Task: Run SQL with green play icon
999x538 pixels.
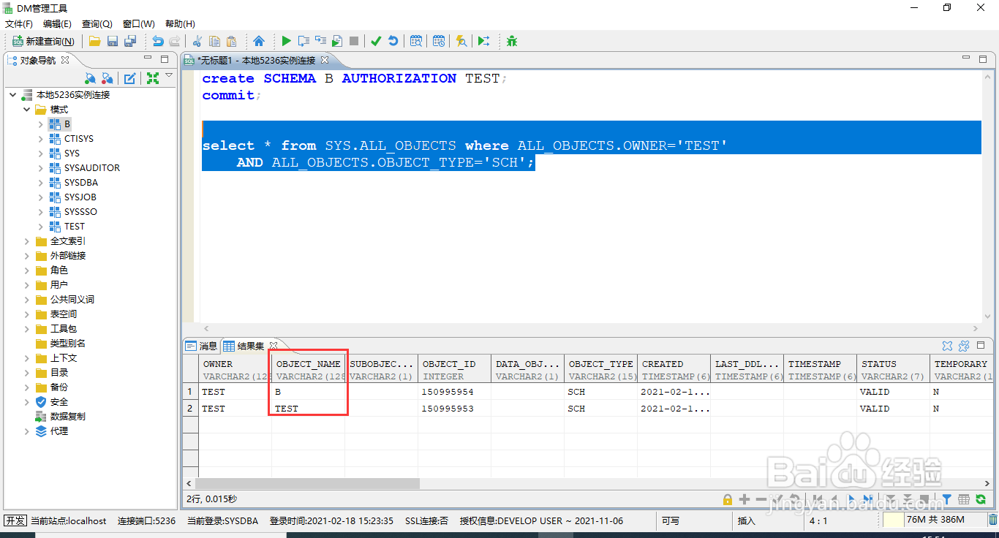Action: coord(286,41)
